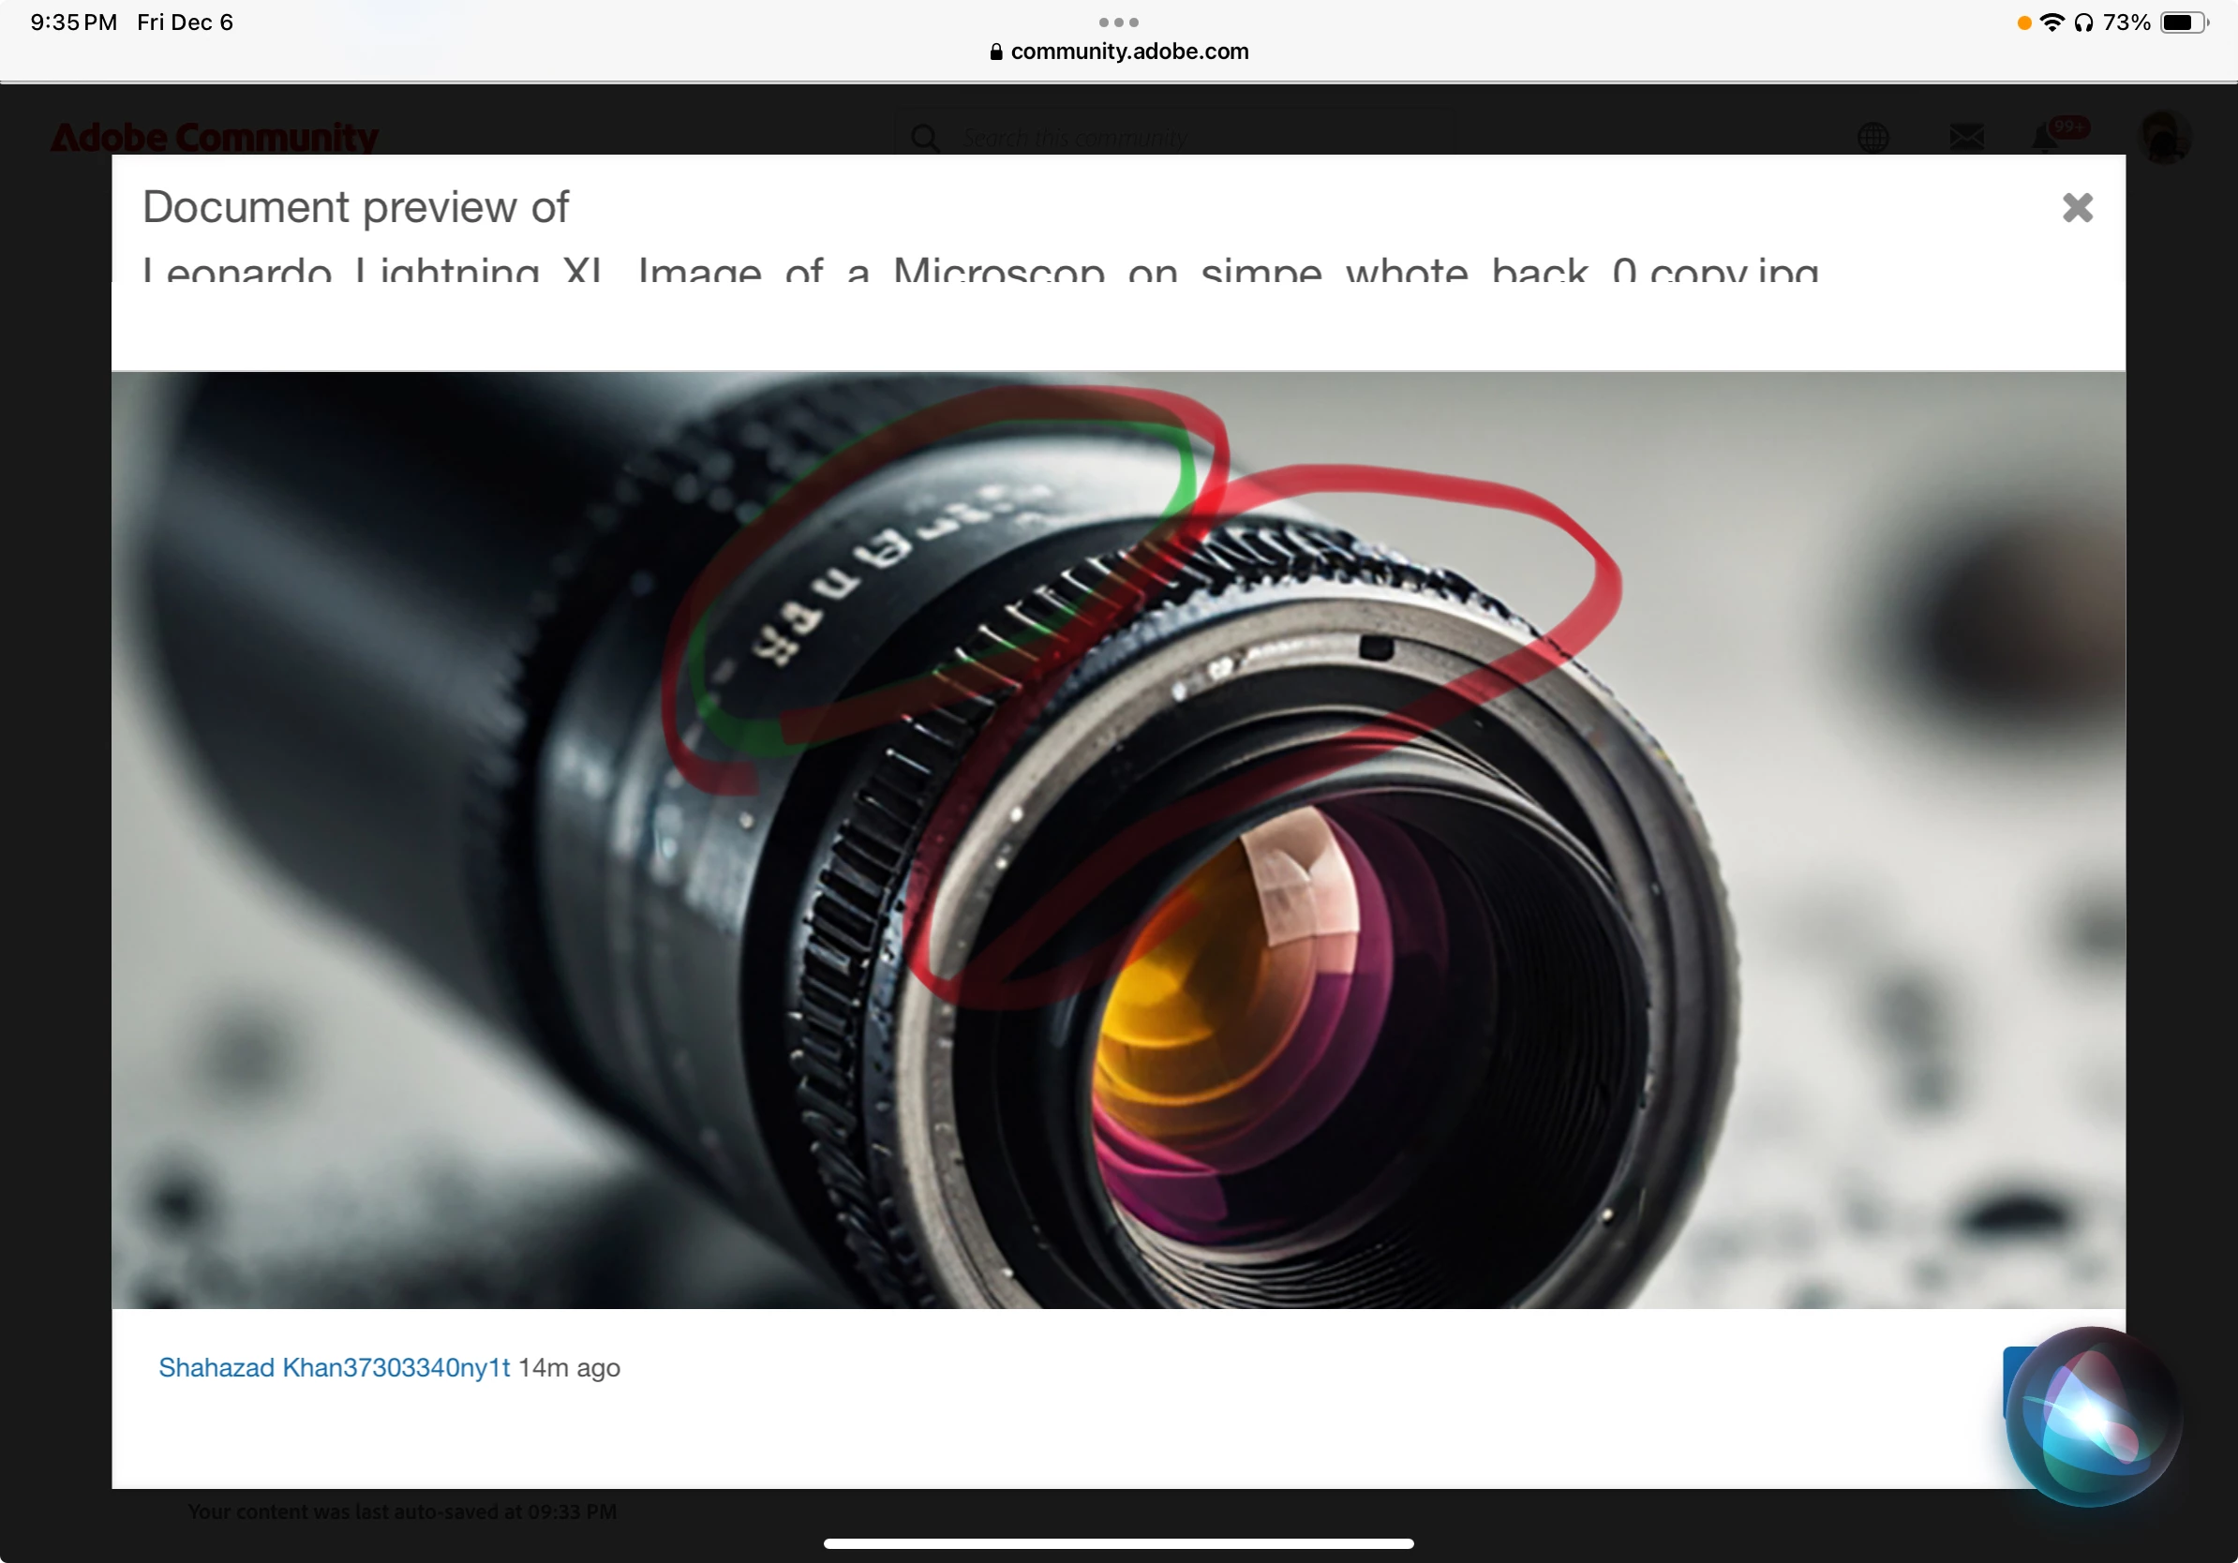Open the user profile avatar
Image resolution: width=2238 pixels, height=1563 pixels.
pyautogui.click(x=2163, y=138)
